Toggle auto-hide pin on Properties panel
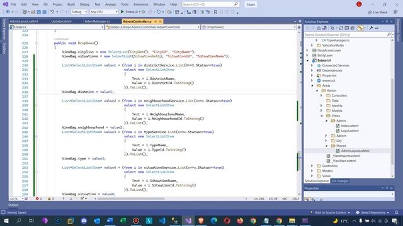Screen dimensions: 403x226 pos(387,188)
